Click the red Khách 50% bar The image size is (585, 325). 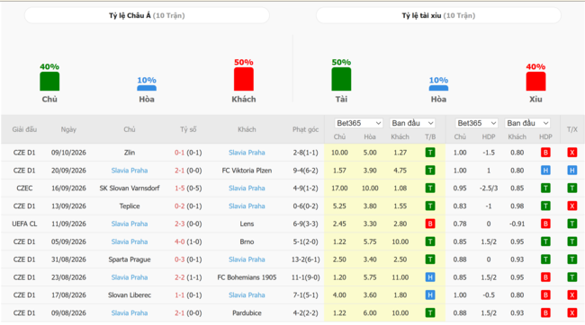pos(244,79)
